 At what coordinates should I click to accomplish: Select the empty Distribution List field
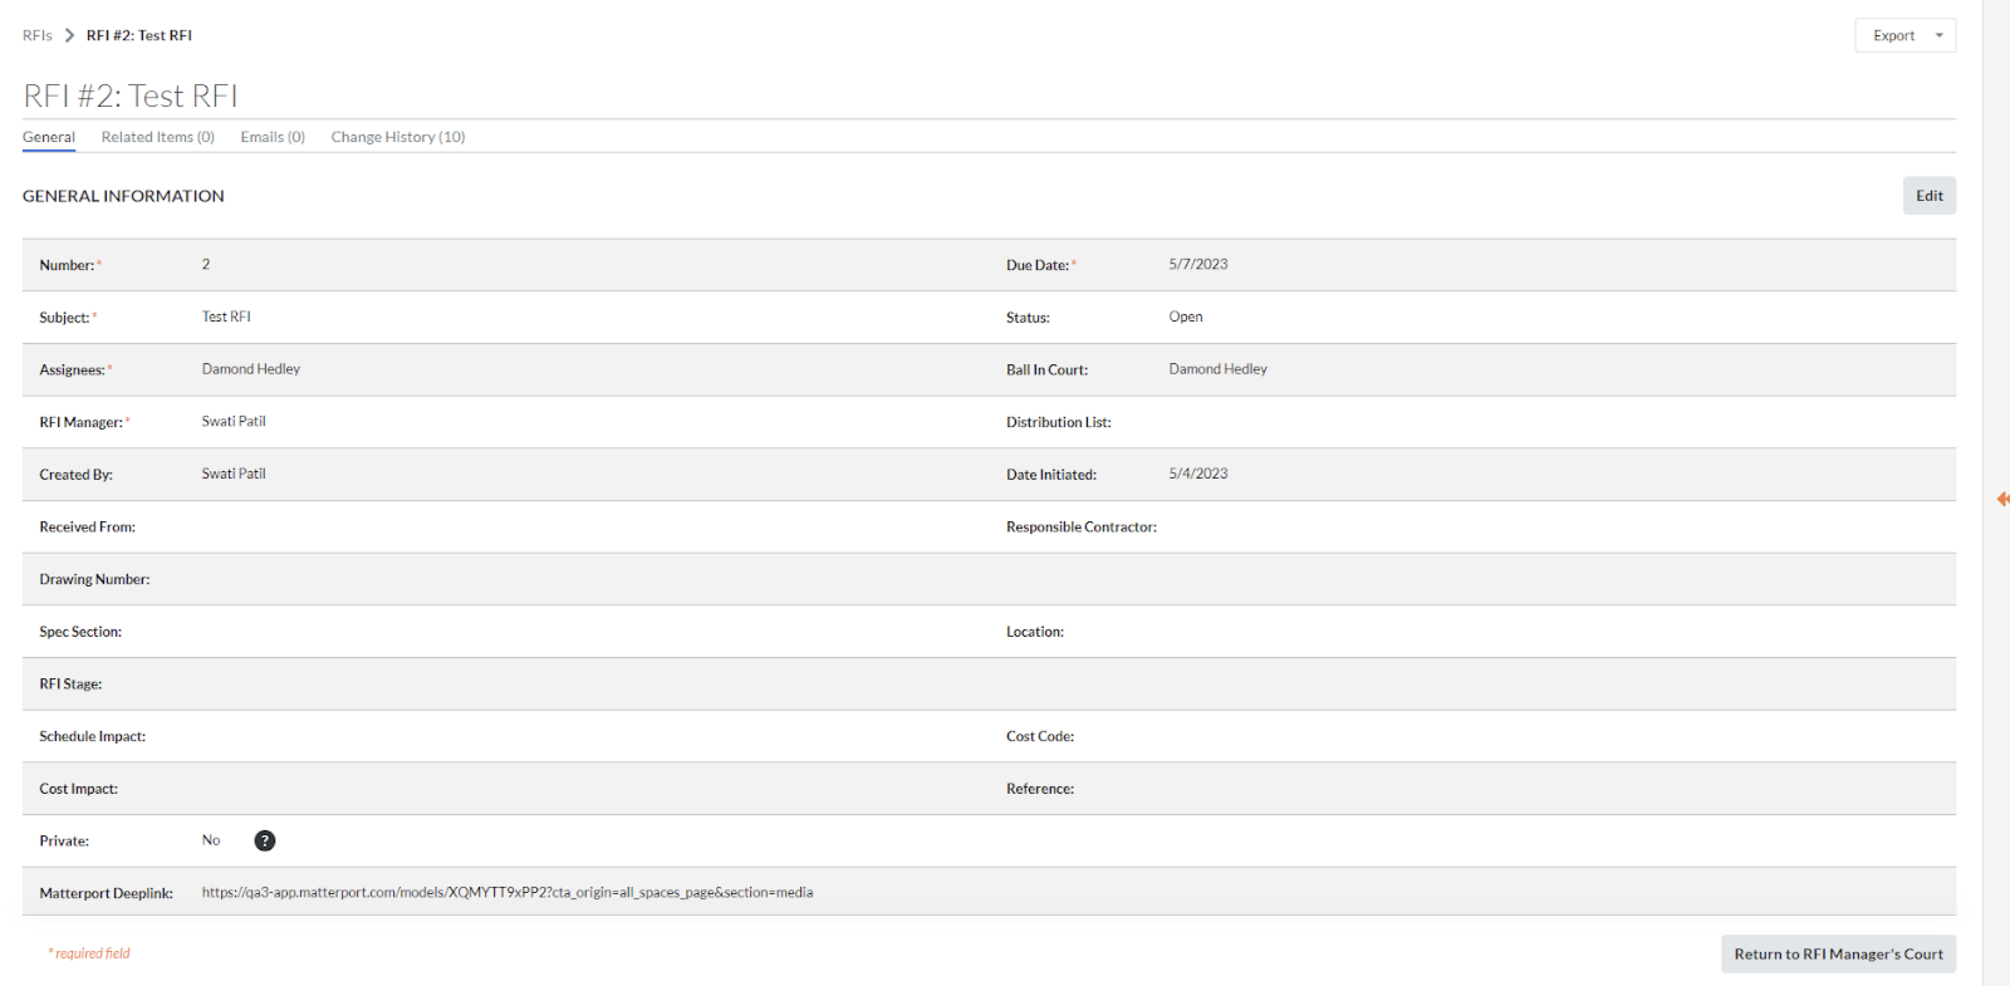[x=1249, y=421]
